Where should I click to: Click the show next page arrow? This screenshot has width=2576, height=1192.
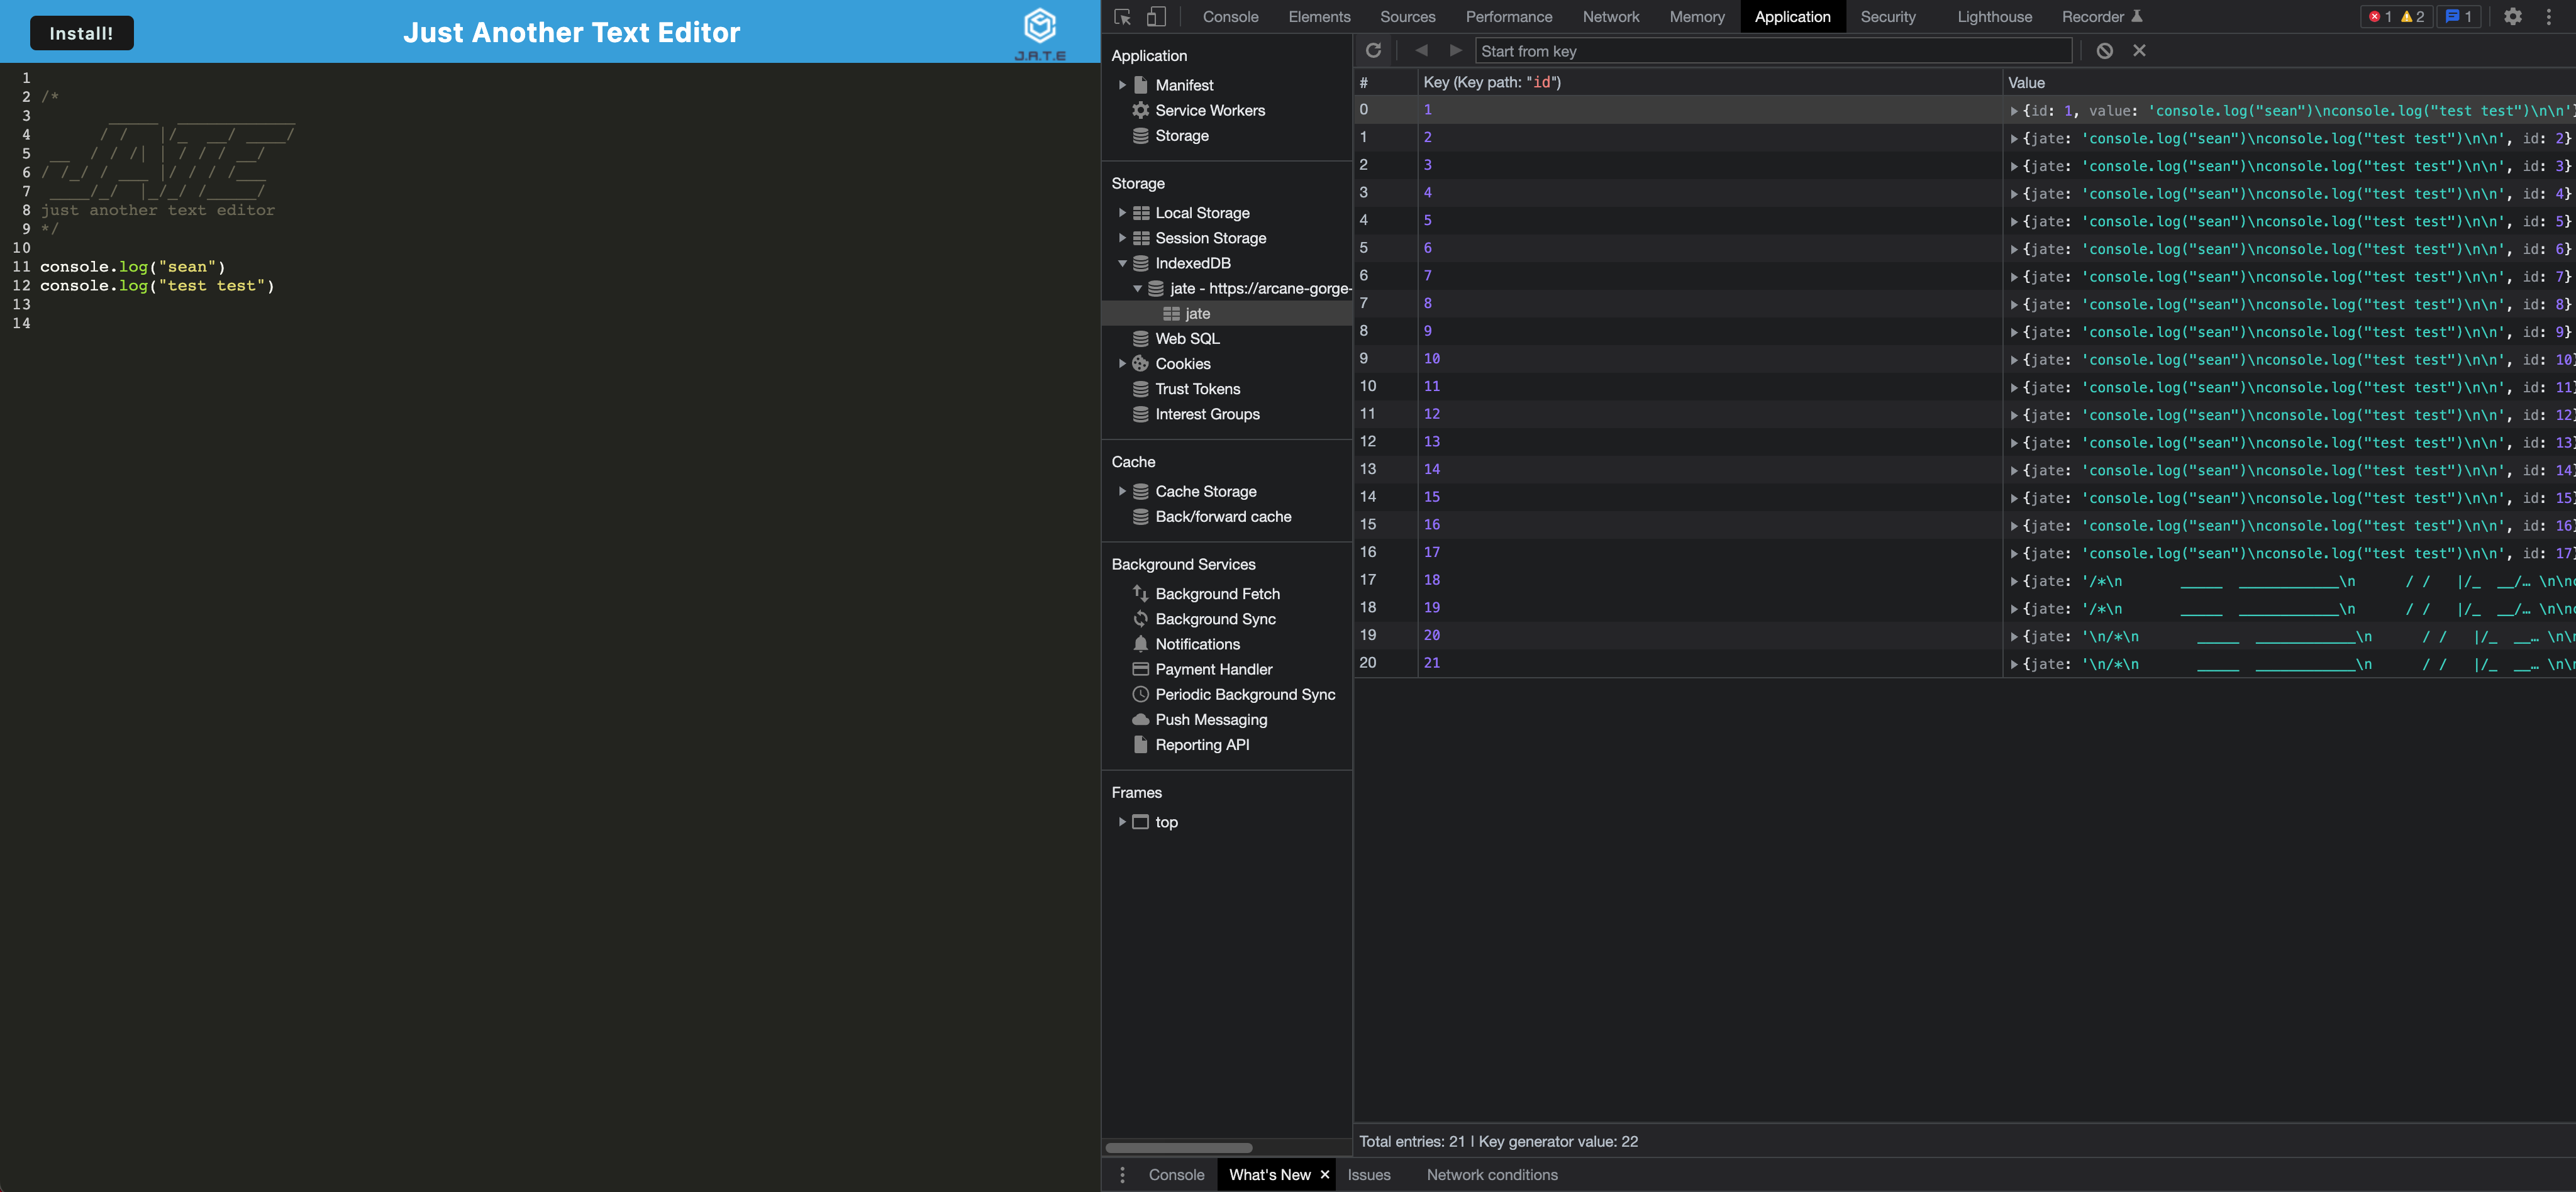tap(1455, 51)
